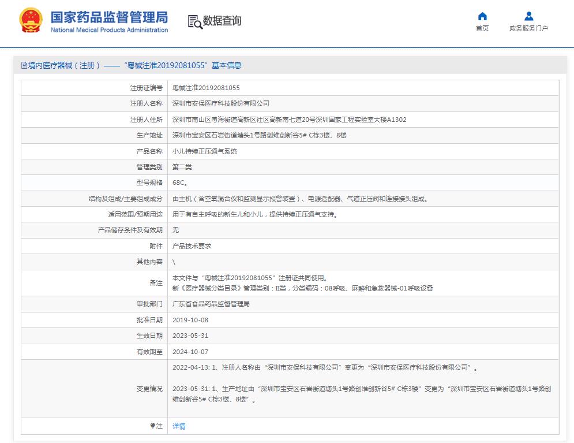Select the registration number 粤械注准20192081055 cell
This screenshot has width=574, height=443.
click(x=205, y=88)
